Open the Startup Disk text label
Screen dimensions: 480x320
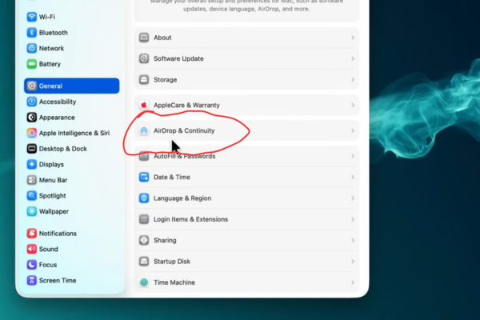point(172,262)
